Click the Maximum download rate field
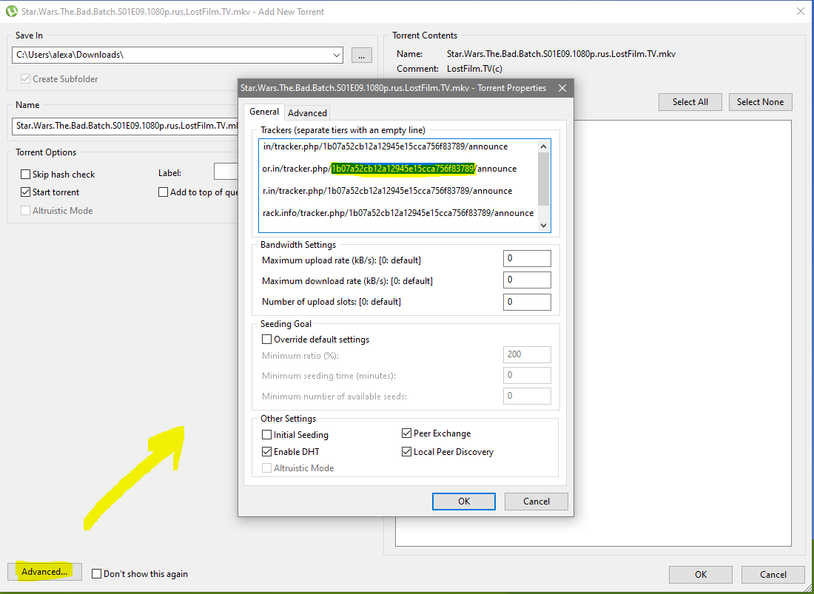814x594 pixels. pos(527,280)
